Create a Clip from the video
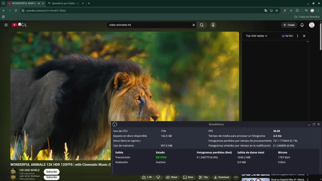Viewport: 322px width, 181px height. (x=203, y=177)
